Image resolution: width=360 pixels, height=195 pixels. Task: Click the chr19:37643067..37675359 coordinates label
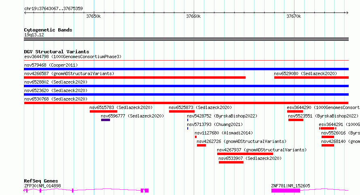pyautogui.click(x=53, y=8)
